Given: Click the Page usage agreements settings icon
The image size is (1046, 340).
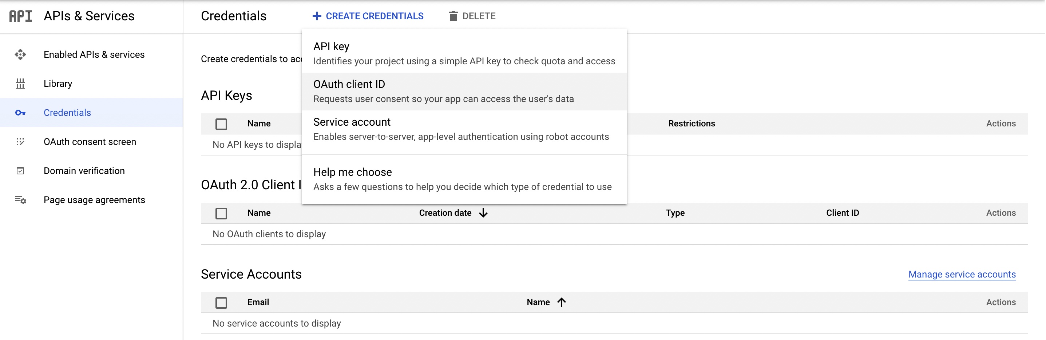Looking at the screenshot, I should [20, 200].
